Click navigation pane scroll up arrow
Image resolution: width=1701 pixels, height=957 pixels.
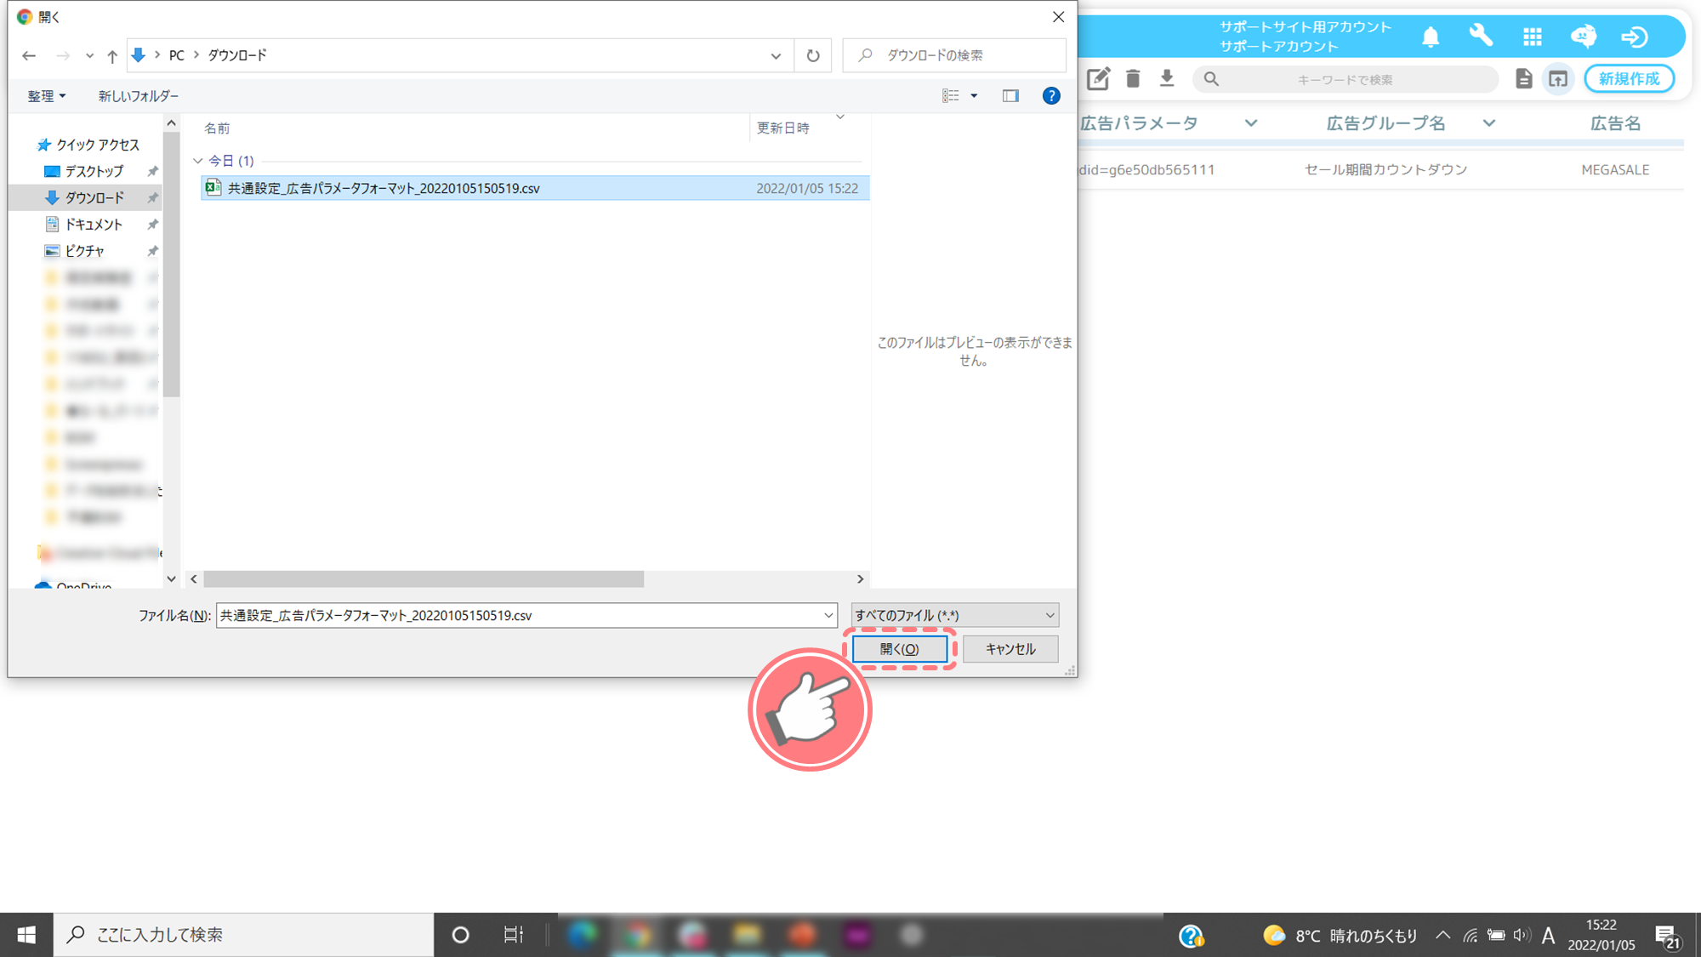point(171,124)
